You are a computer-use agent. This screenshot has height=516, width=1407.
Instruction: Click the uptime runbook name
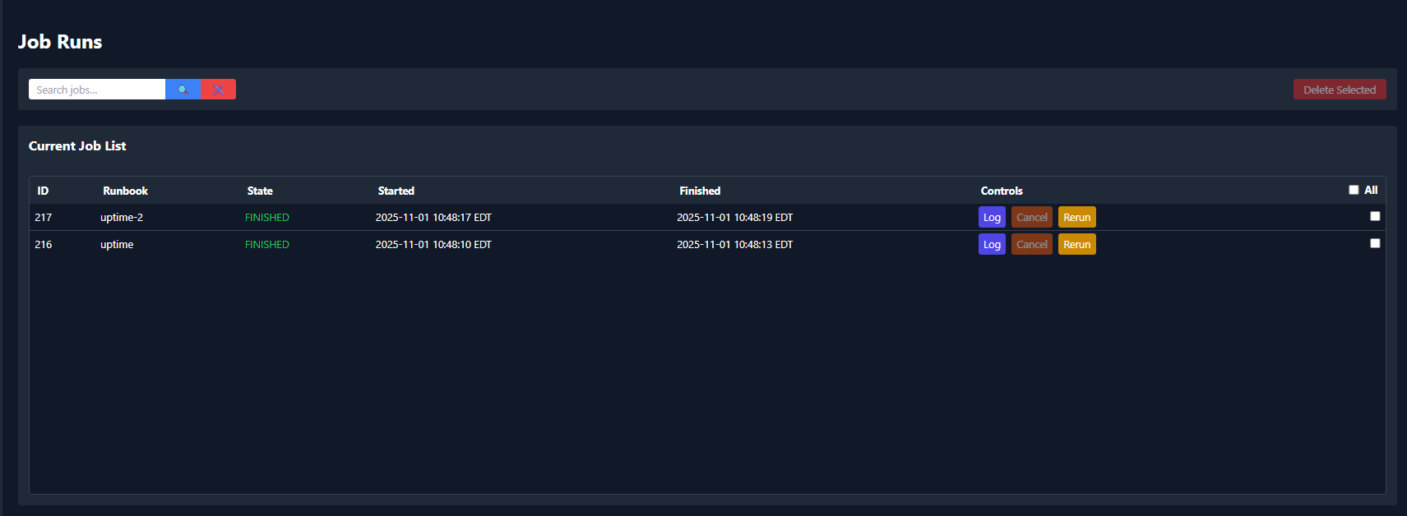[x=116, y=244]
